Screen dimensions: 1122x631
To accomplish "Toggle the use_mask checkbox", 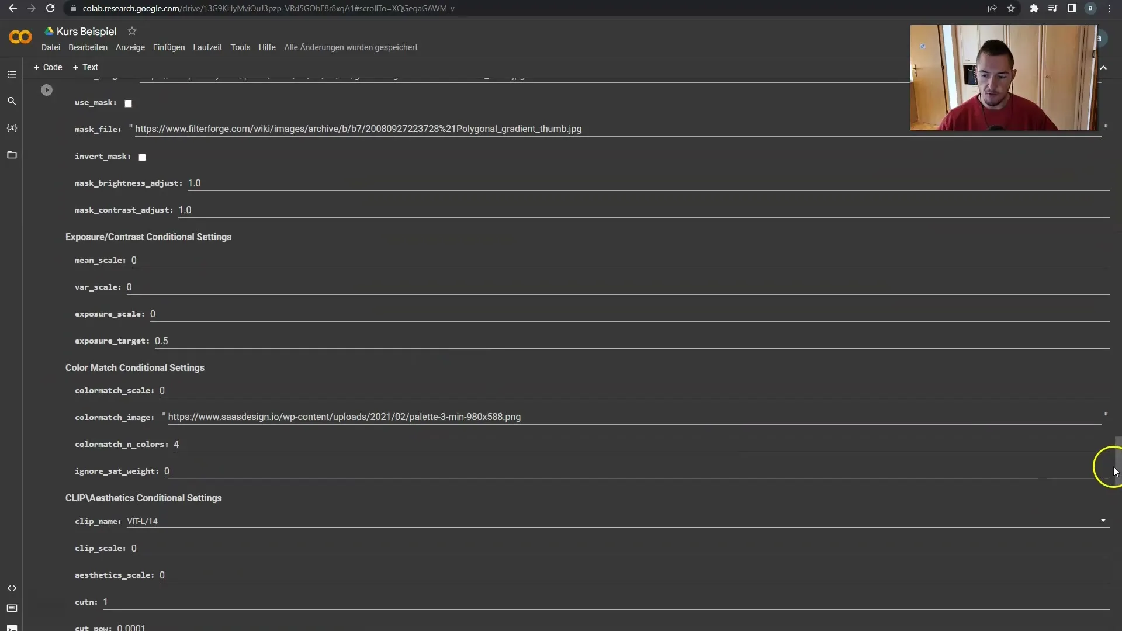I will point(129,103).
